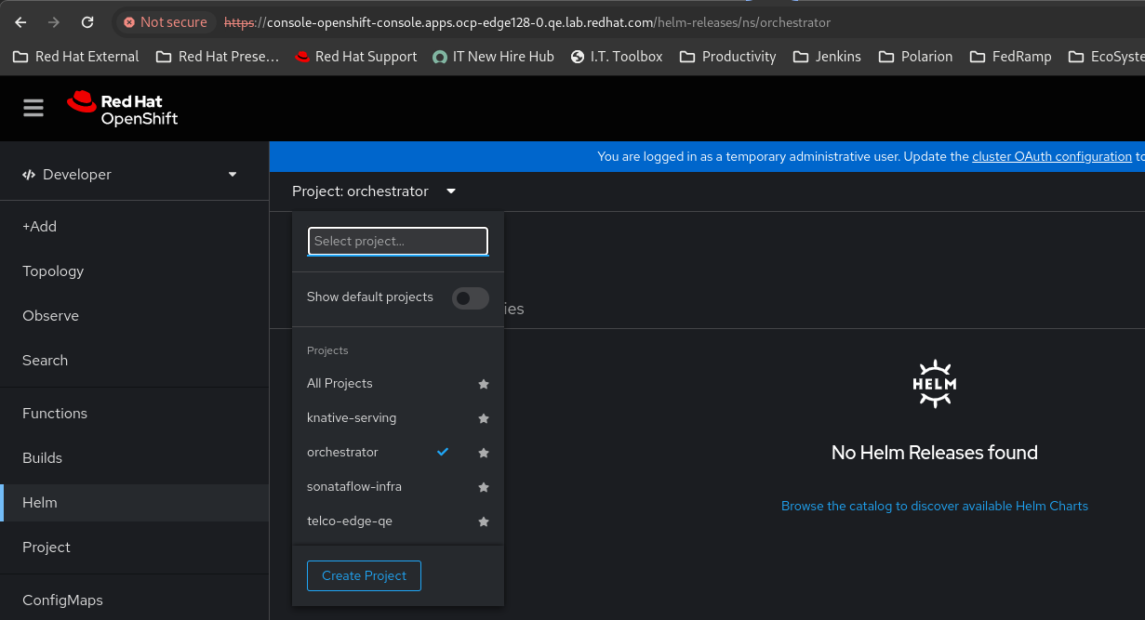This screenshot has height=620, width=1145.
Task: Click the star next to sonataflow-infra
Action: pos(484,487)
